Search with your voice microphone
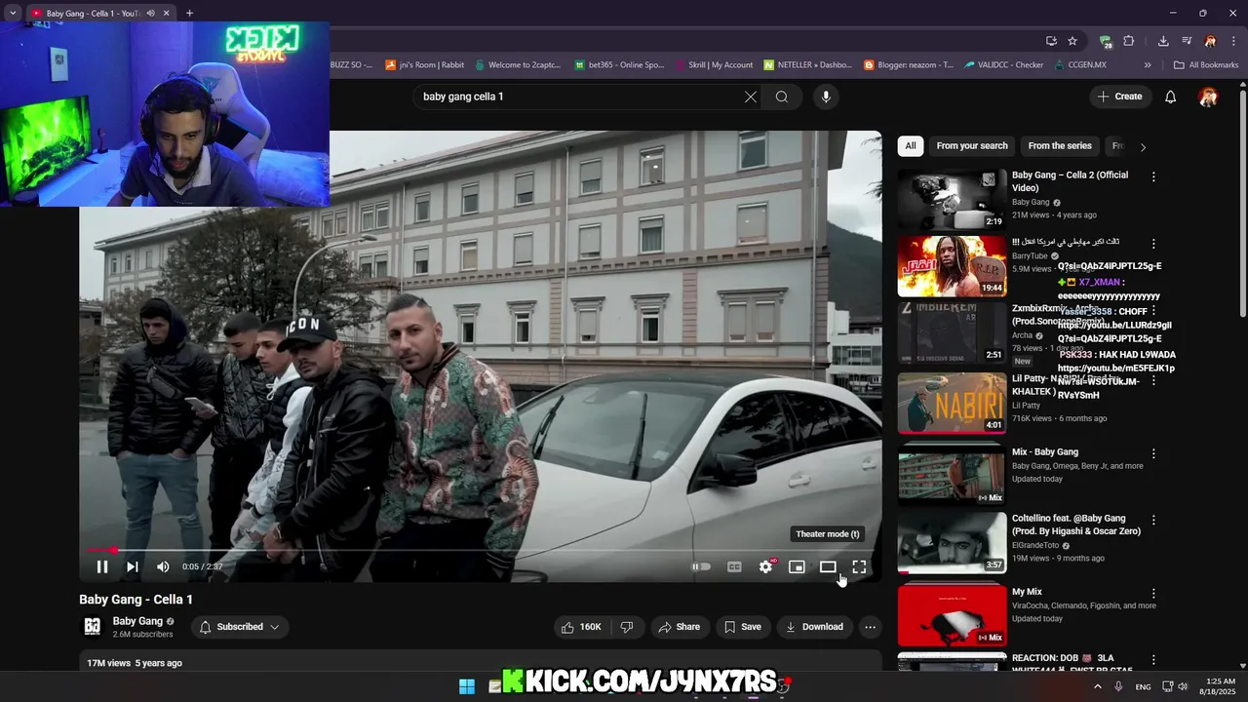This screenshot has height=702, width=1248. pyautogui.click(x=826, y=97)
